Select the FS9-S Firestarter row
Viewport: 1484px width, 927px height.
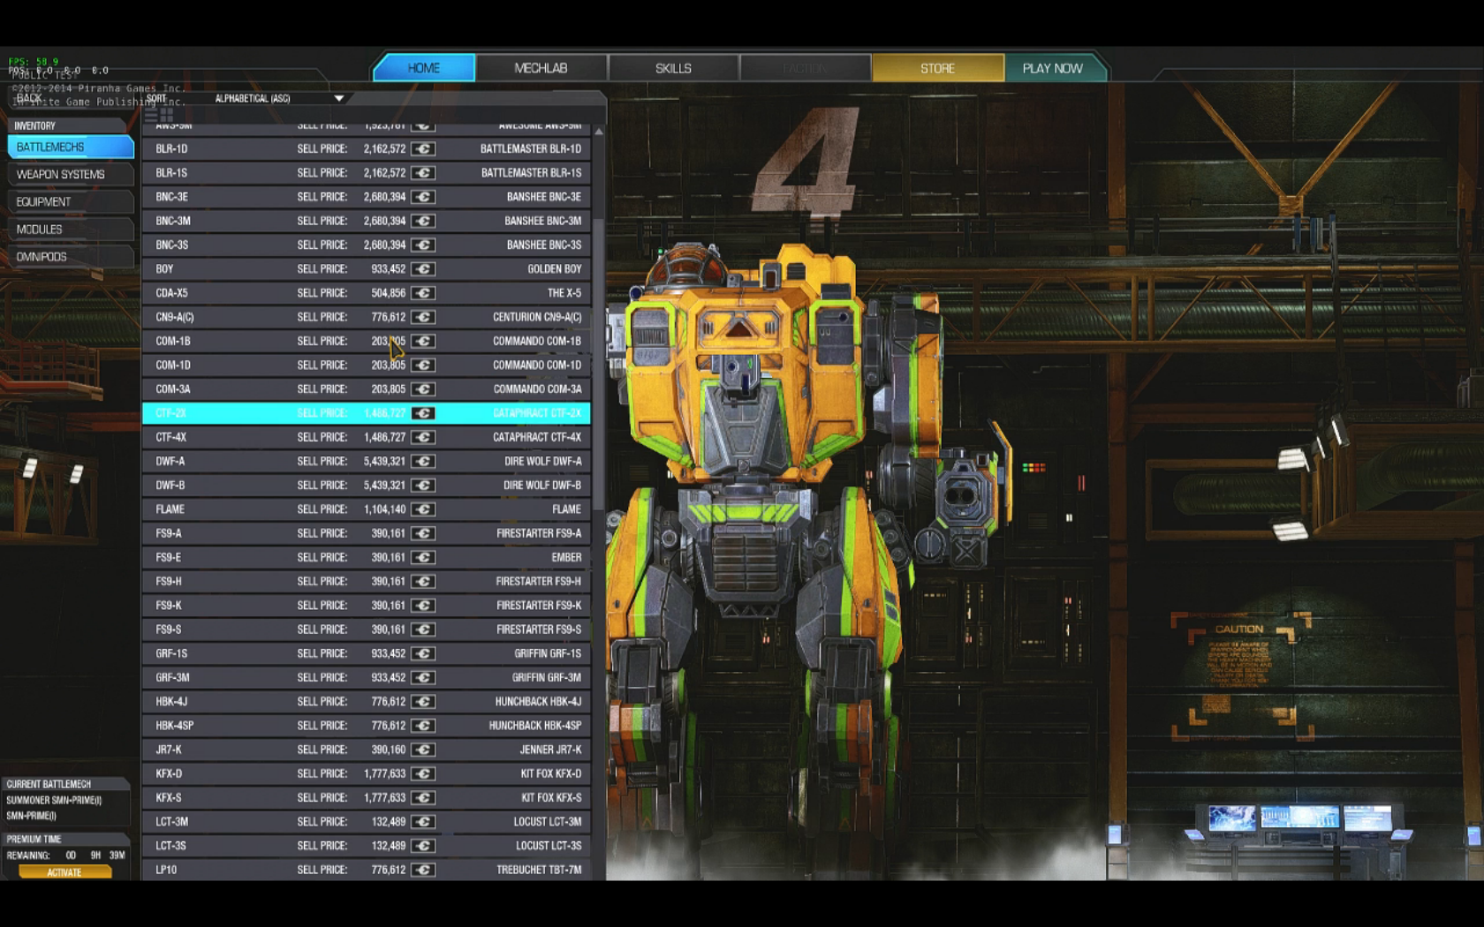coord(367,629)
